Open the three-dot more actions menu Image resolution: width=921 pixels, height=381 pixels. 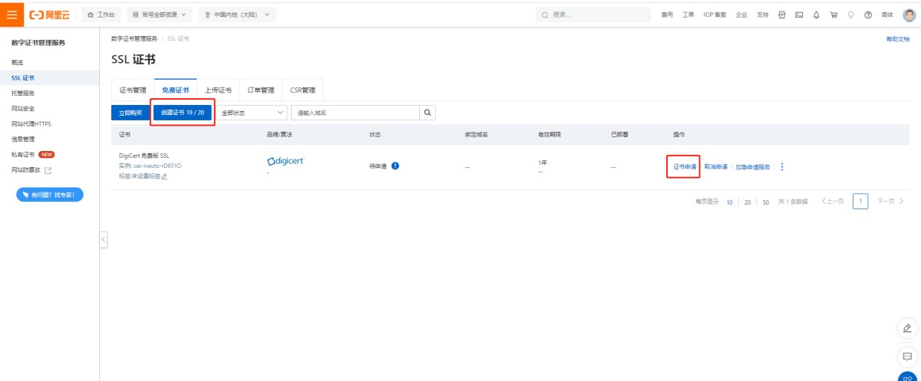pyautogui.click(x=782, y=166)
